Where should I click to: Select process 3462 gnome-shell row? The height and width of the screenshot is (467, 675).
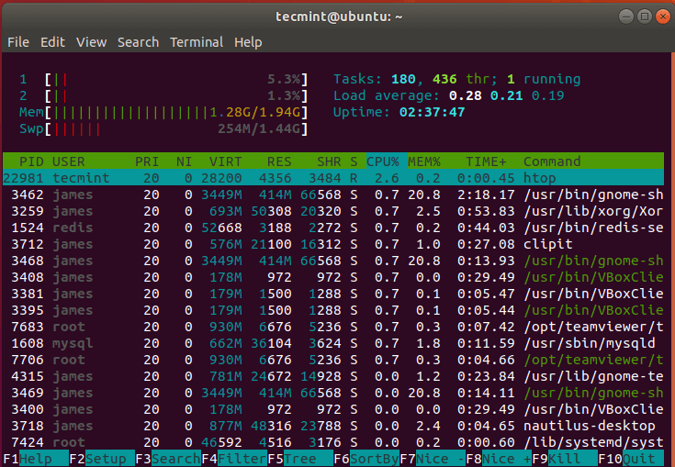click(x=333, y=195)
